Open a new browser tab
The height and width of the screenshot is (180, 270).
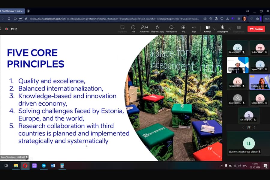(28, 11)
